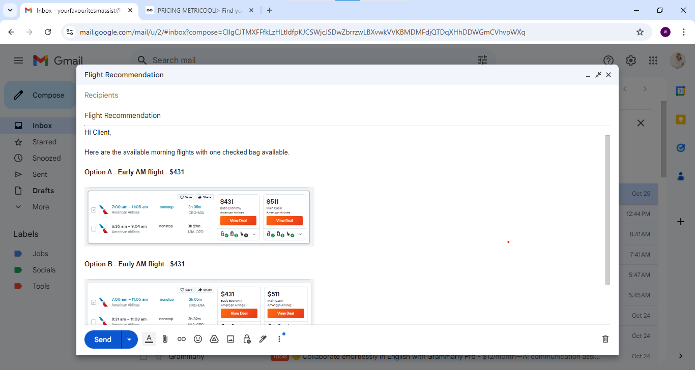This screenshot has width=695, height=370.
Task: Insert files using the Google Drive icon
Action: (214, 339)
